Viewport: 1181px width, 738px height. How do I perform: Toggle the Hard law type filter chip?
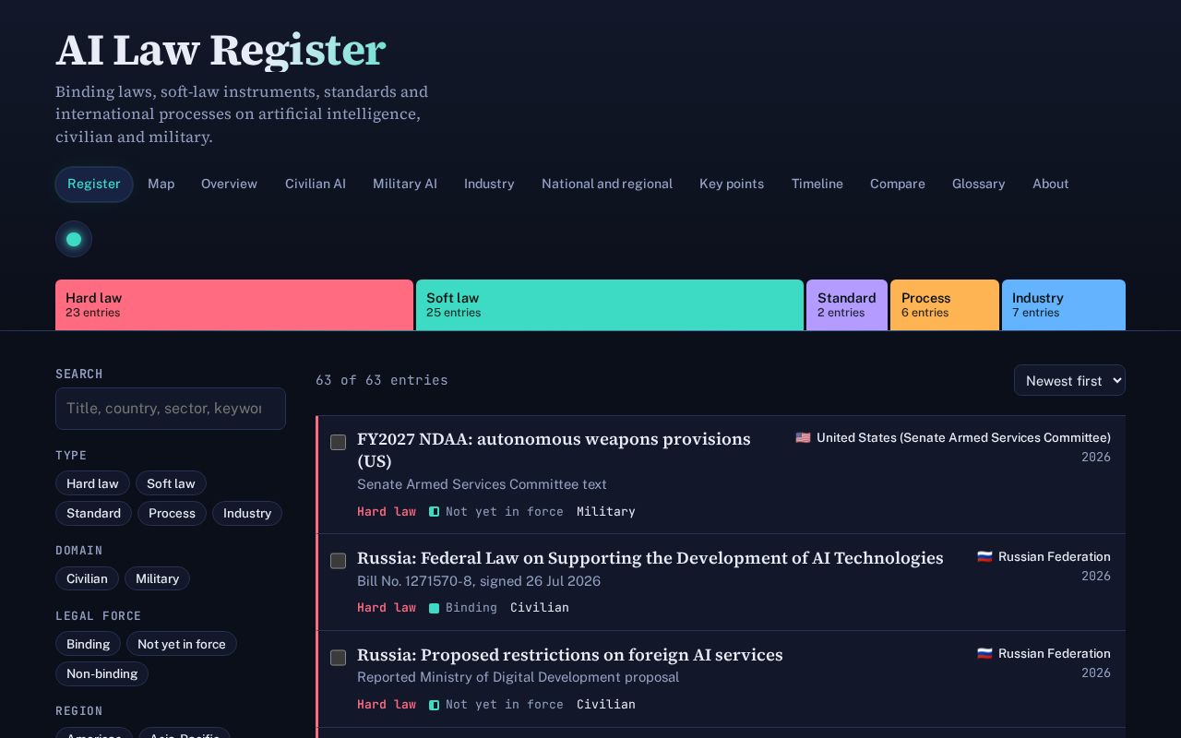tap(92, 483)
